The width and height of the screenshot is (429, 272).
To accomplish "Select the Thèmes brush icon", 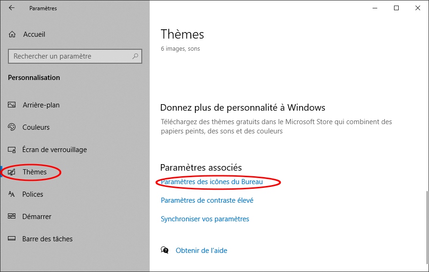I will [x=12, y=172].
